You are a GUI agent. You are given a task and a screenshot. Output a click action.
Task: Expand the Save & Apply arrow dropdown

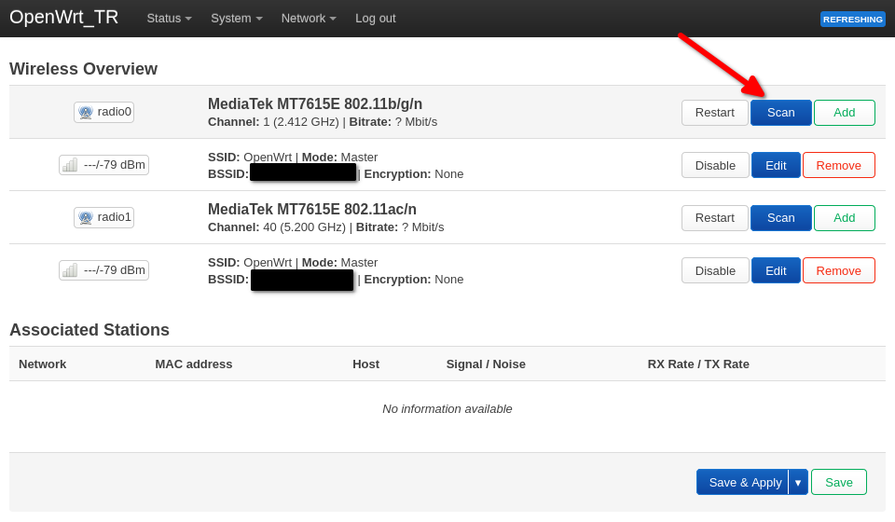(798, 483)
